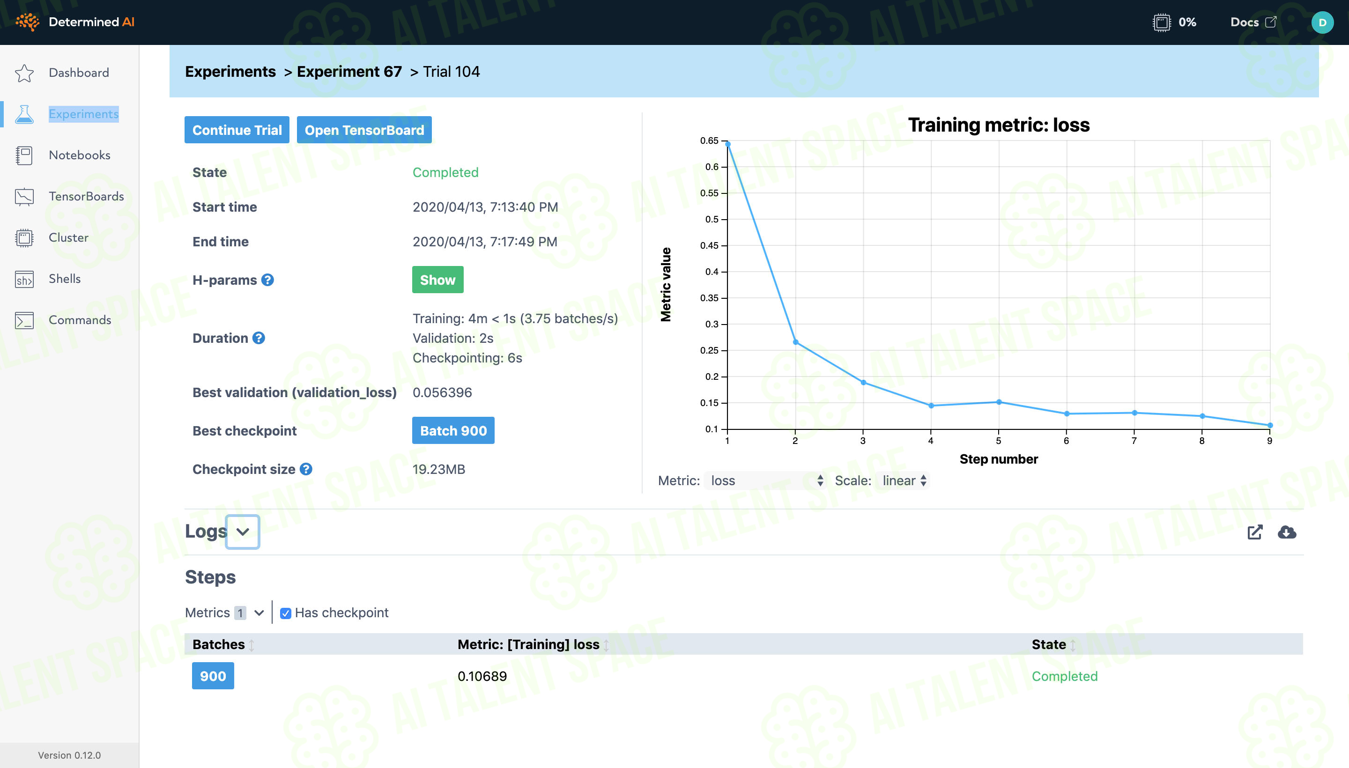Download logs with cloud icon

(1287, 532)
